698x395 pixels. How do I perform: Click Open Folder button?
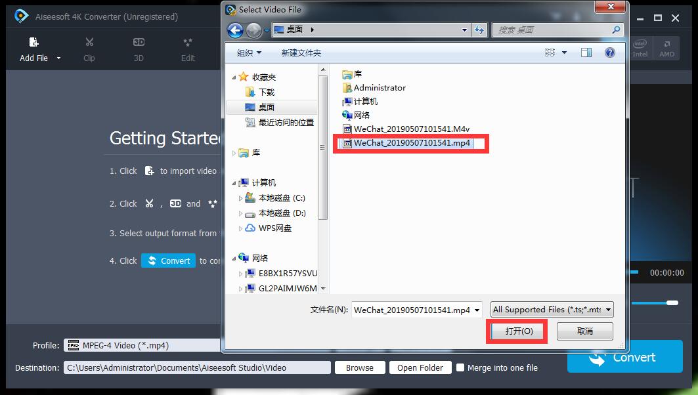[420, 368]
